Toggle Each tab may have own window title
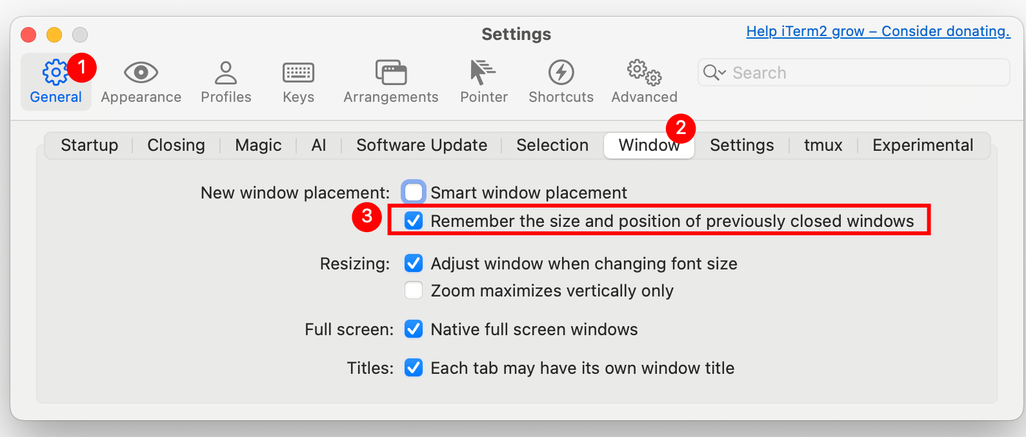 [x=414, y=368]
